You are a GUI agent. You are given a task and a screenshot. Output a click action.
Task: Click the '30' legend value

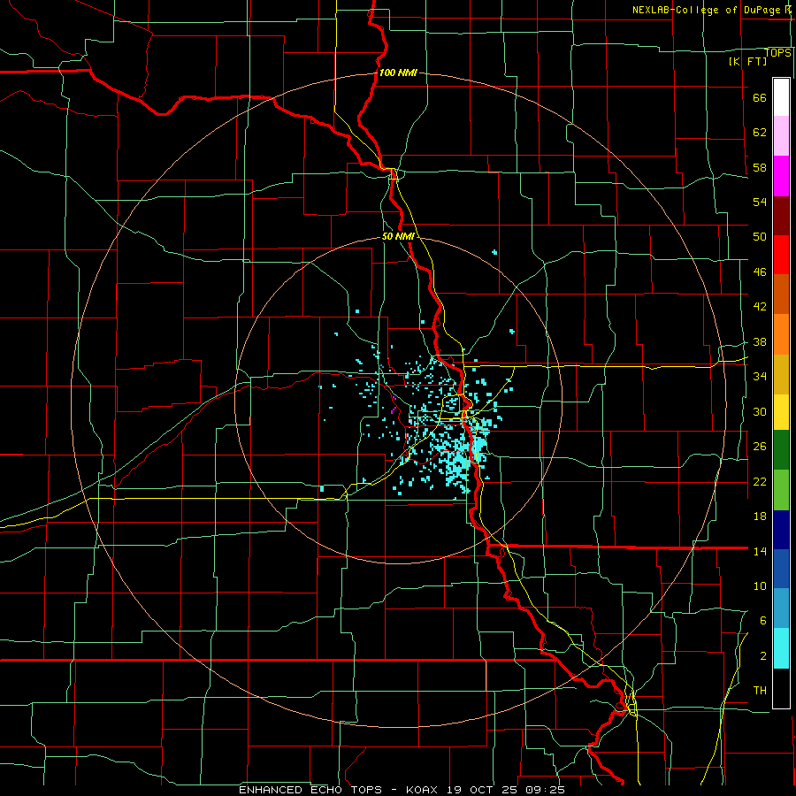tap(760, 411)
